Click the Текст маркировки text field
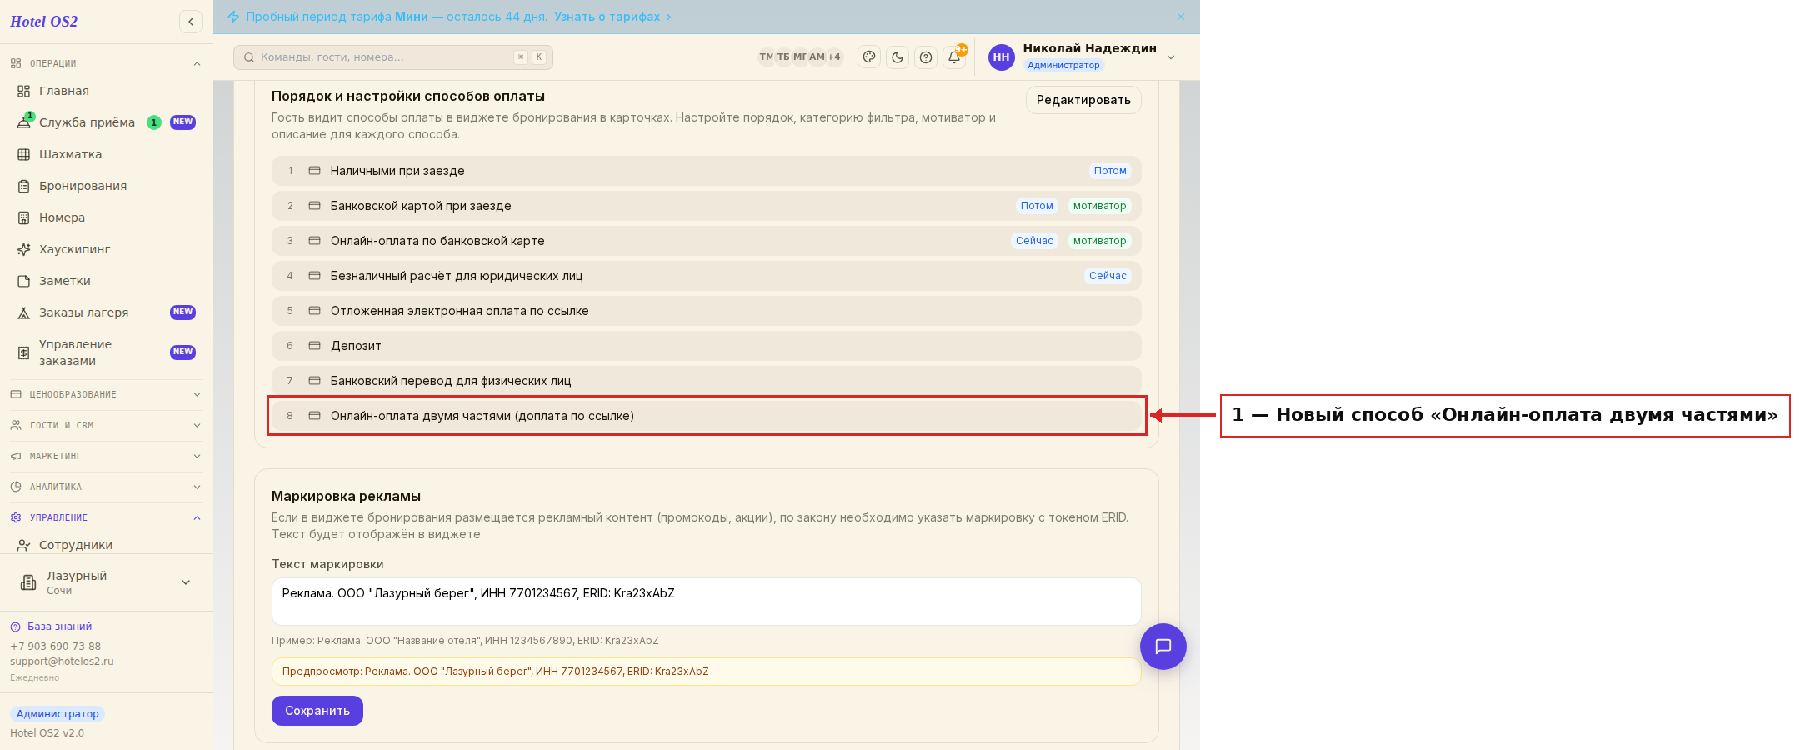Image resolution: width=1810 pixels, height=750 pixels. tap(706, 602)
